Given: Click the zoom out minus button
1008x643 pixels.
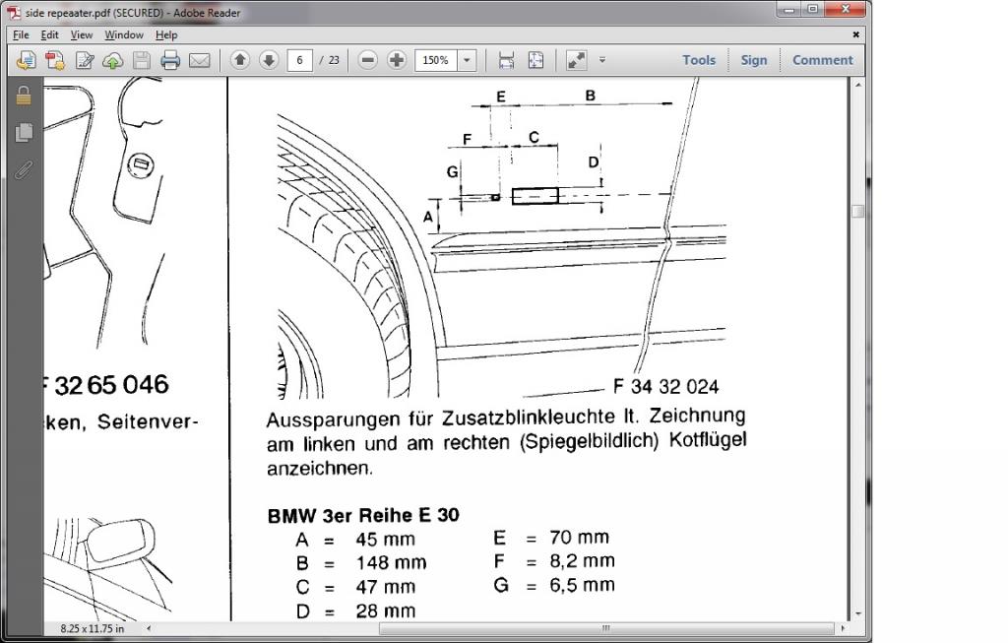Looking at the screenshot, I should [368, 60].
